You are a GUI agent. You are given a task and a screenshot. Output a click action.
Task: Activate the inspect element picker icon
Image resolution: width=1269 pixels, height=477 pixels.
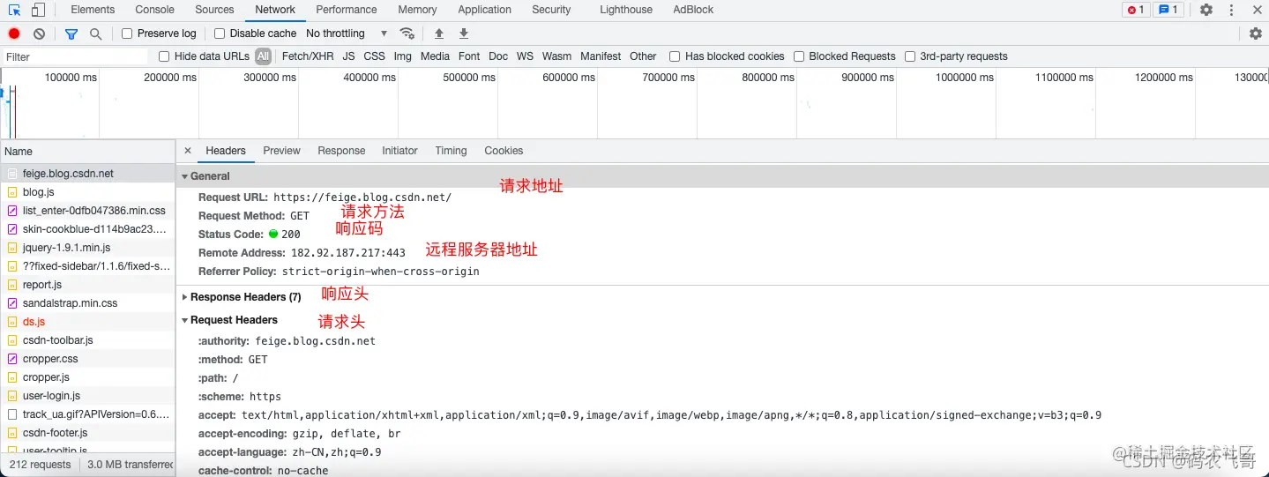pyautogui.click(x=15, y=10)
